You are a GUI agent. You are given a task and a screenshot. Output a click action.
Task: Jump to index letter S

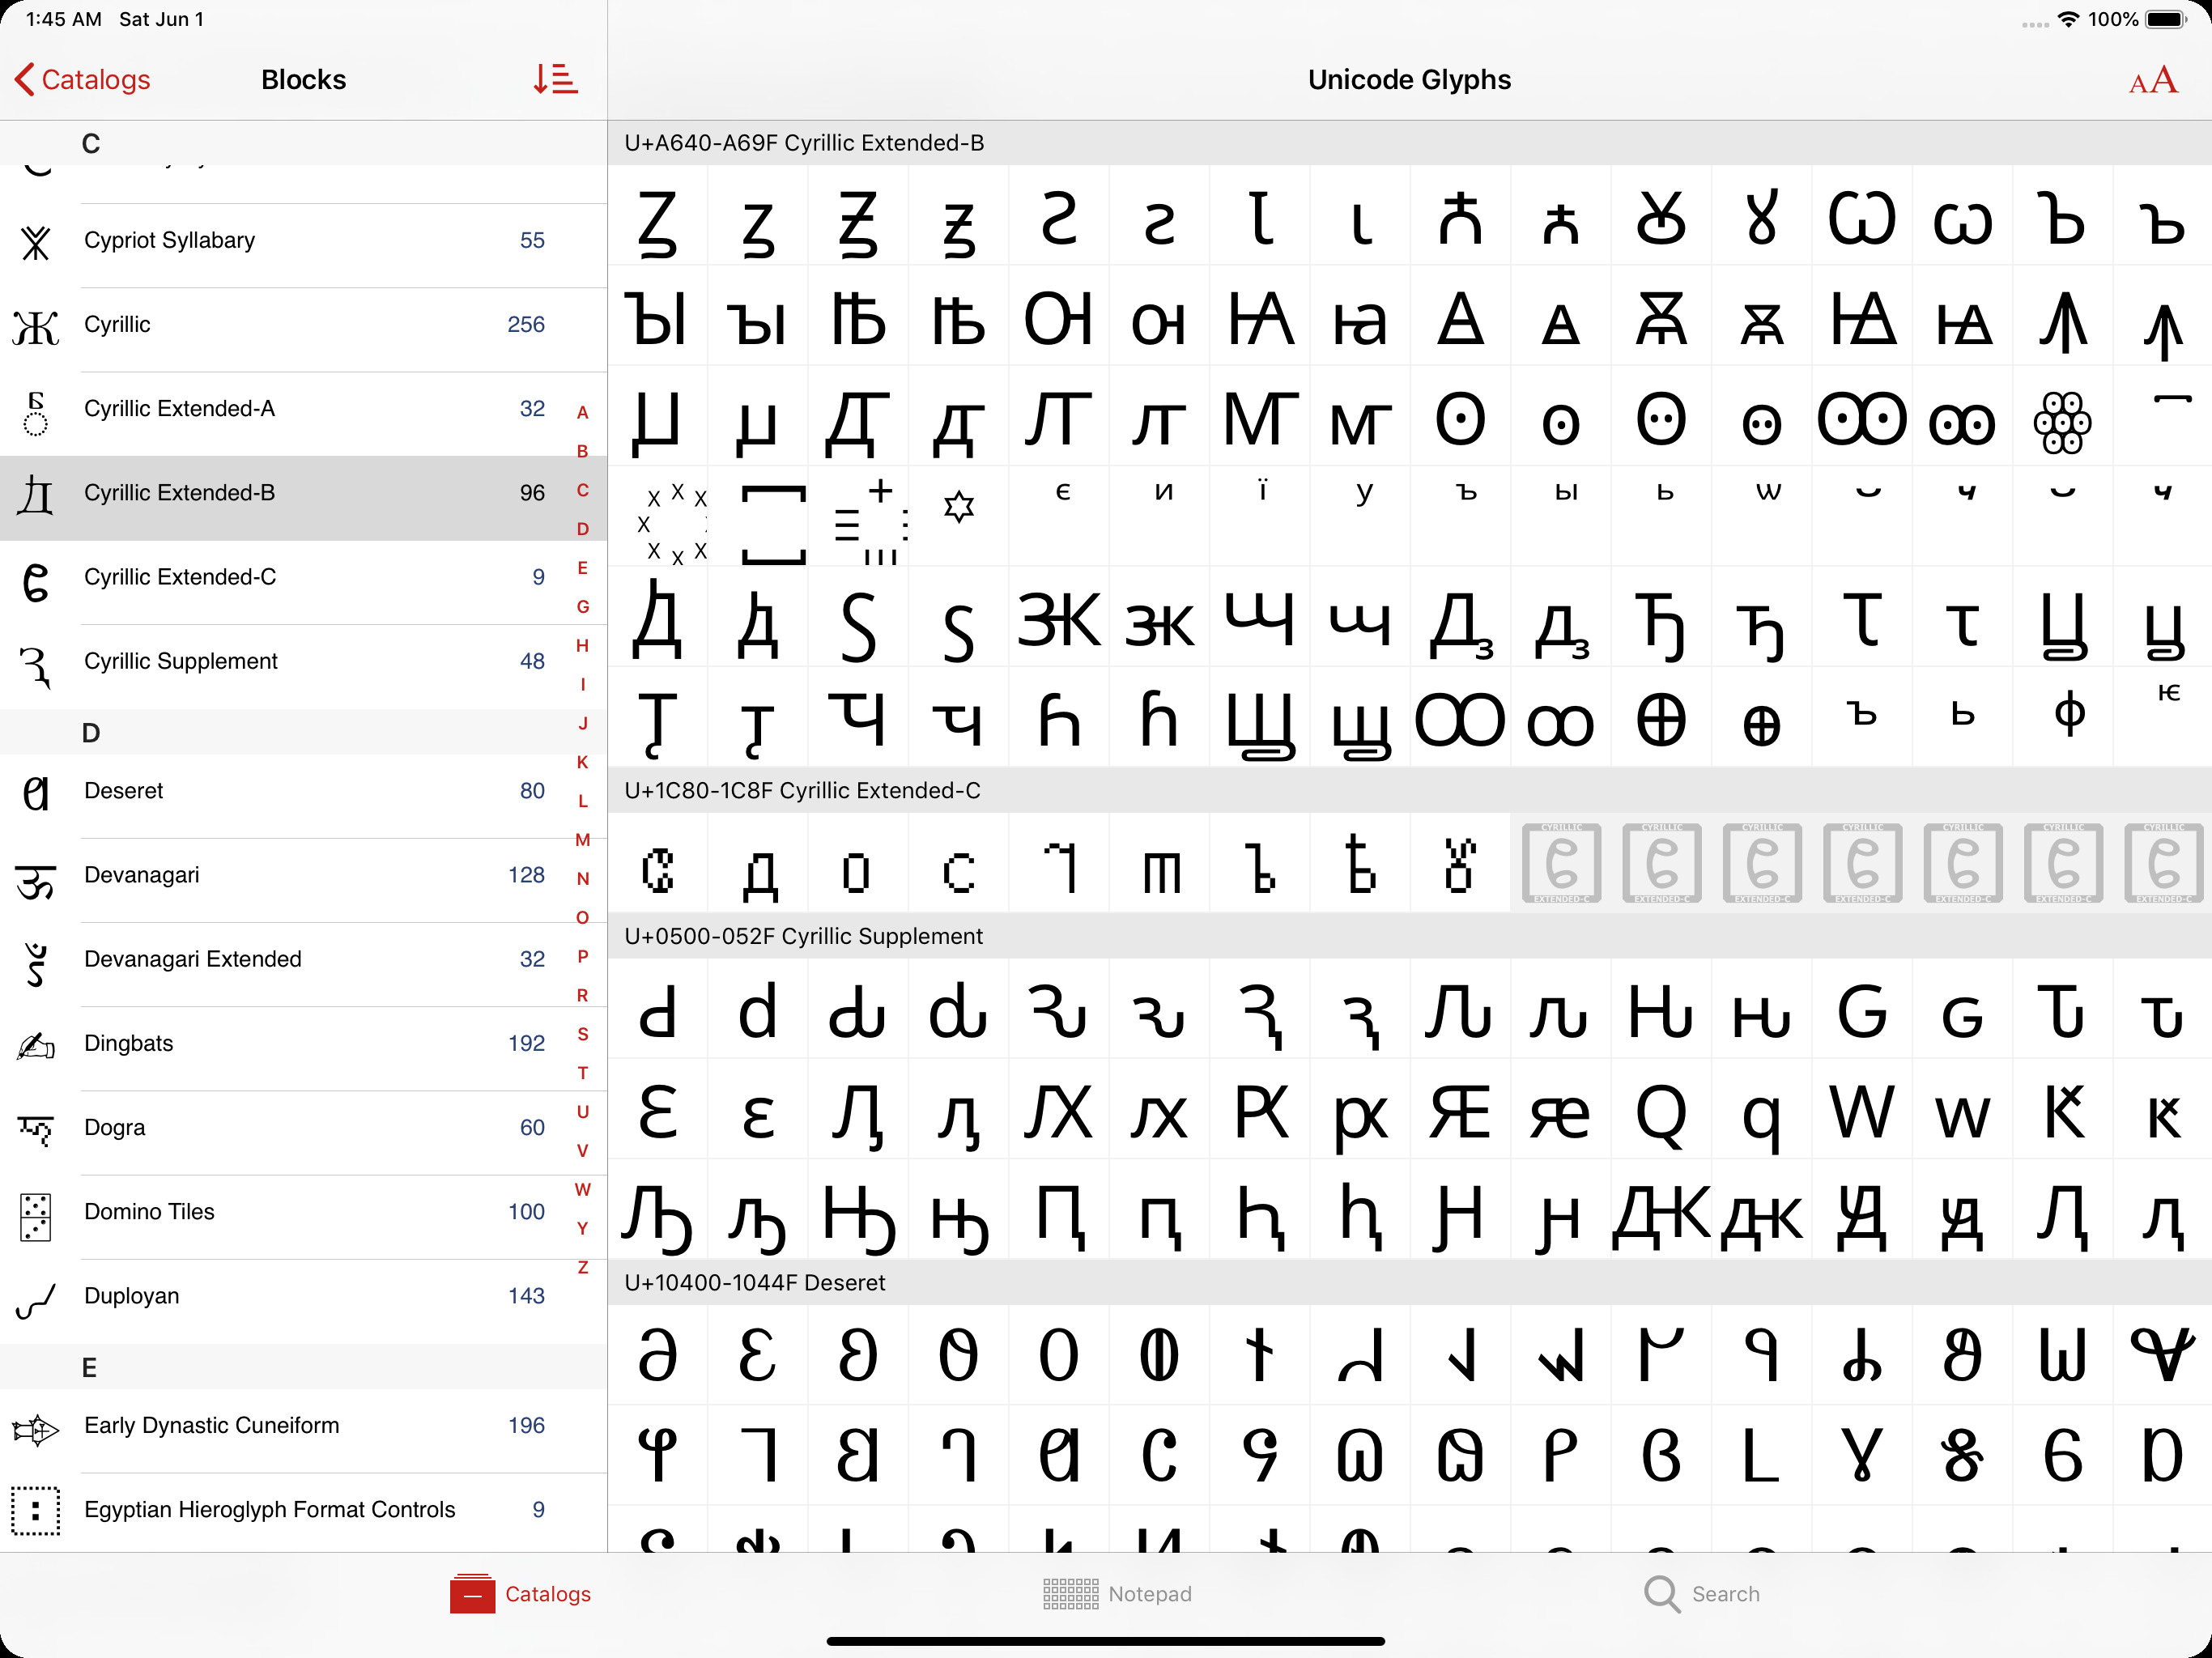(x=582, y=1034)
